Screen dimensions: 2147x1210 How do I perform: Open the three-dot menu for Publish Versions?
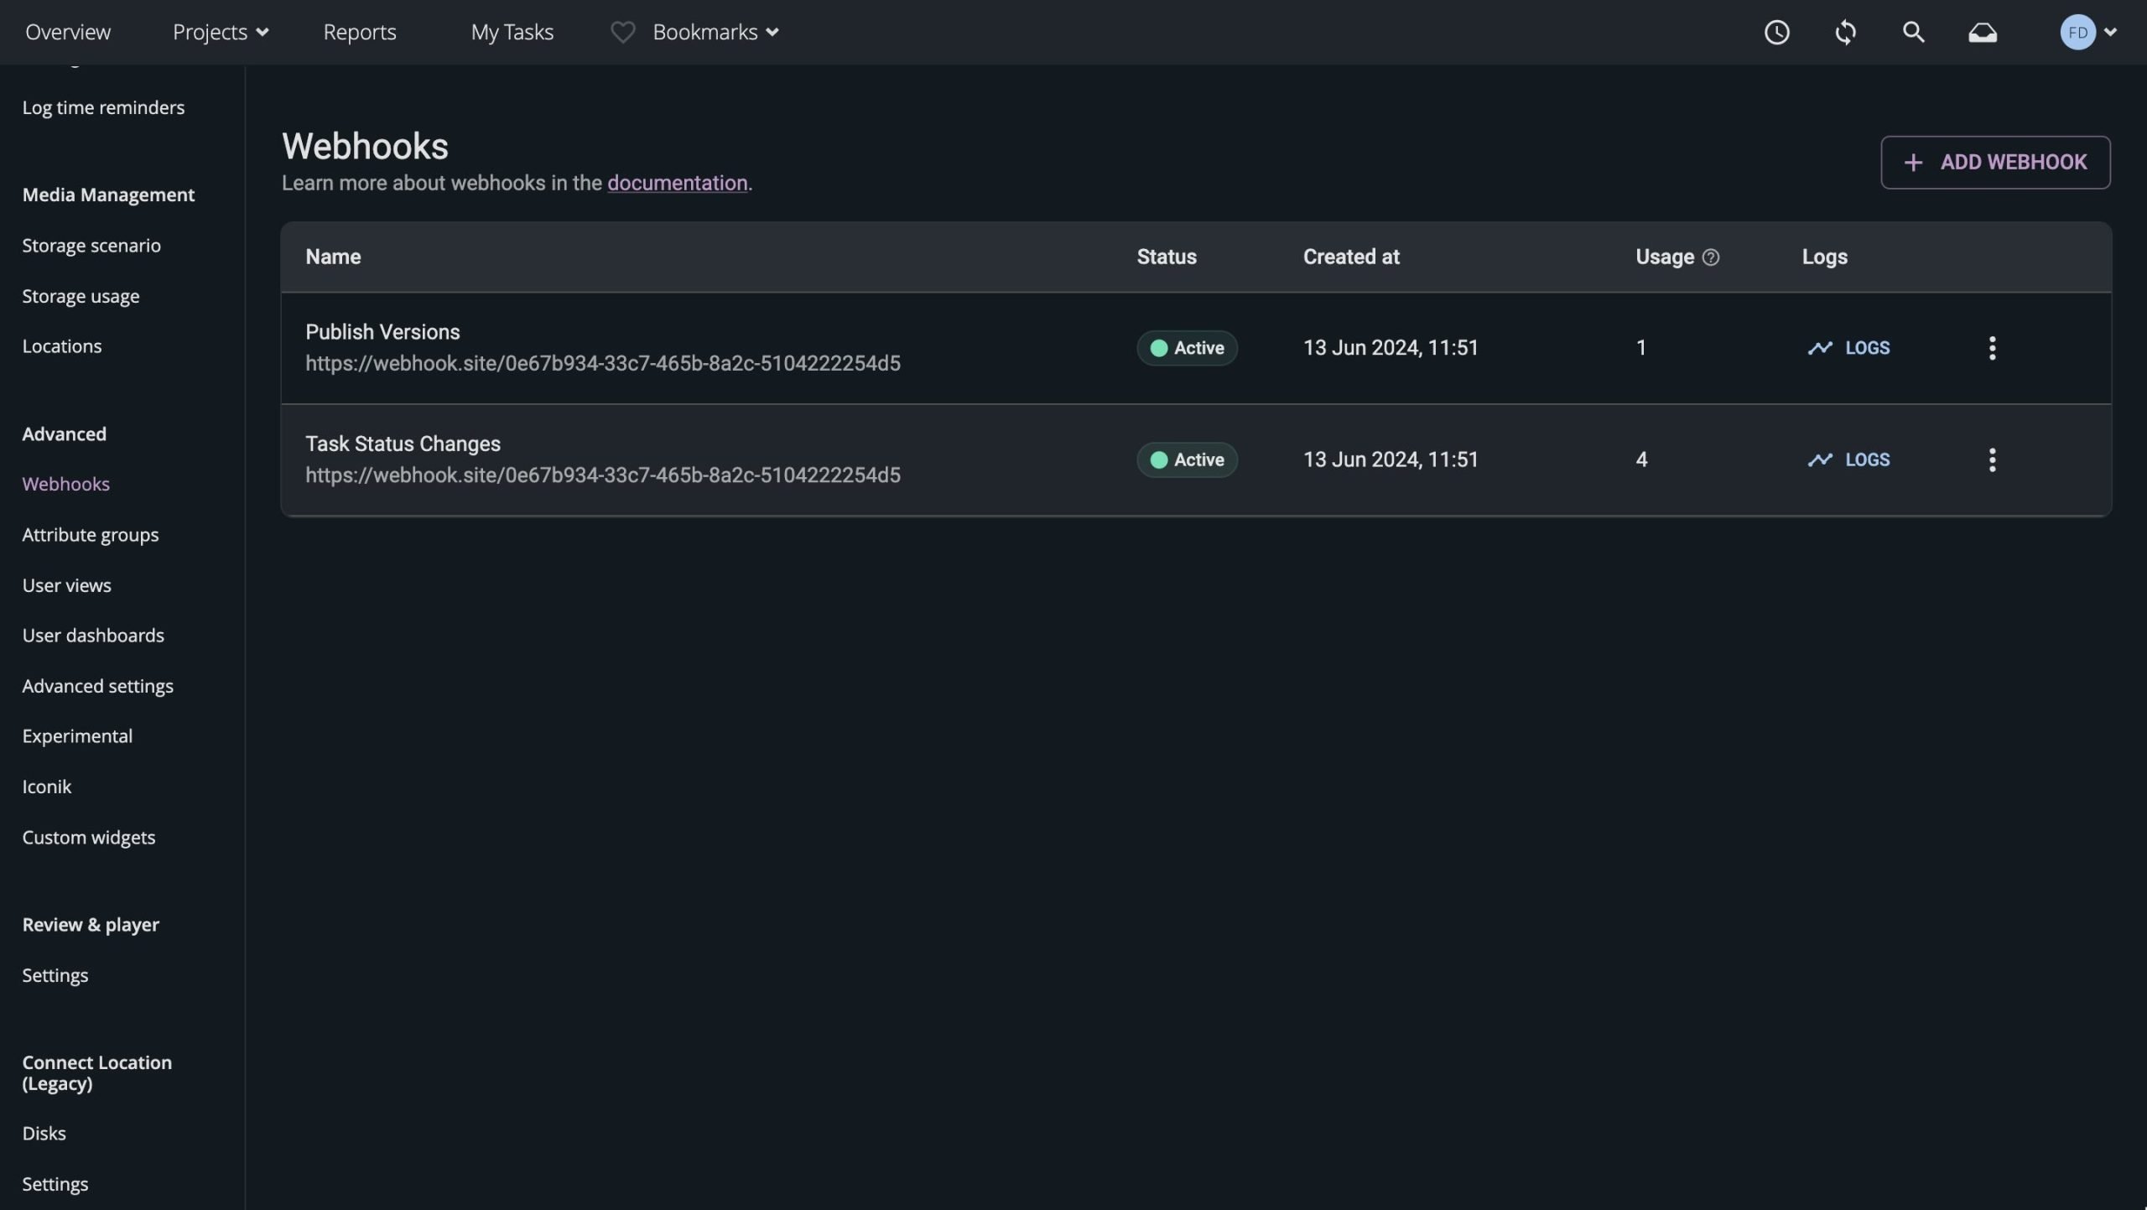point(1994,347)
